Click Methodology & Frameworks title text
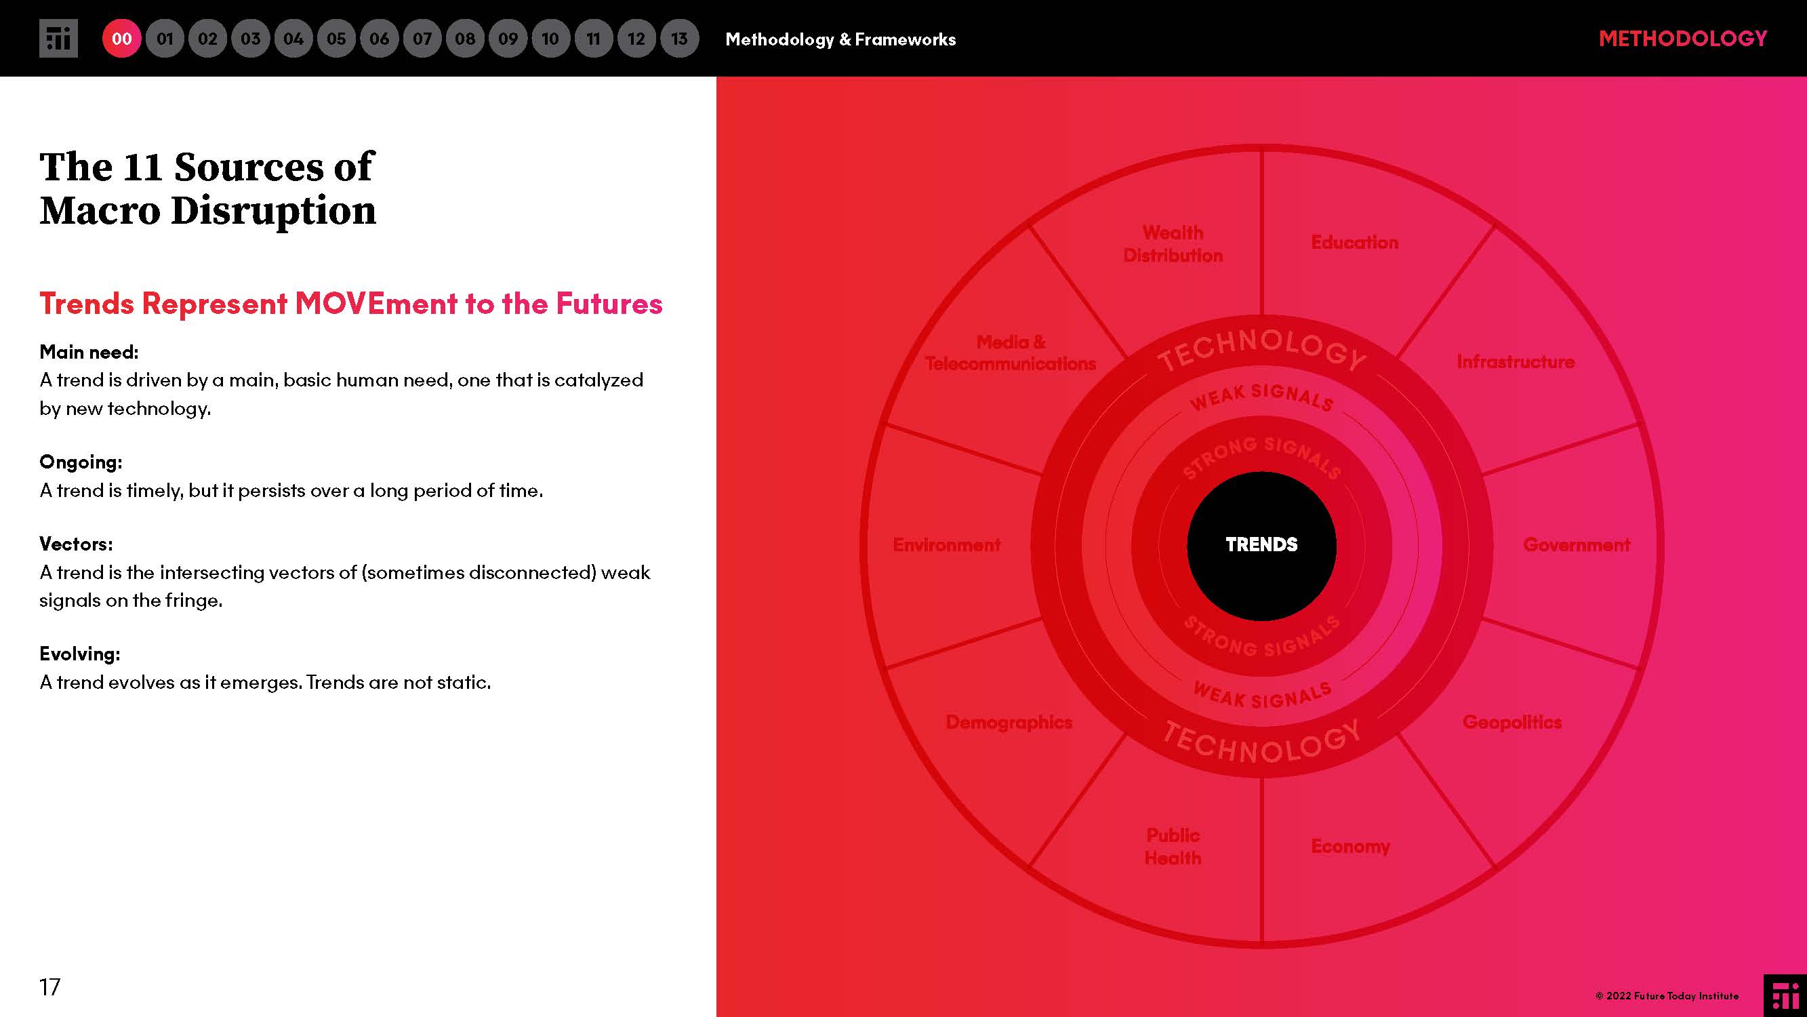The image size is (1807, 1017). pyautogui.click(x=840, y=39)
